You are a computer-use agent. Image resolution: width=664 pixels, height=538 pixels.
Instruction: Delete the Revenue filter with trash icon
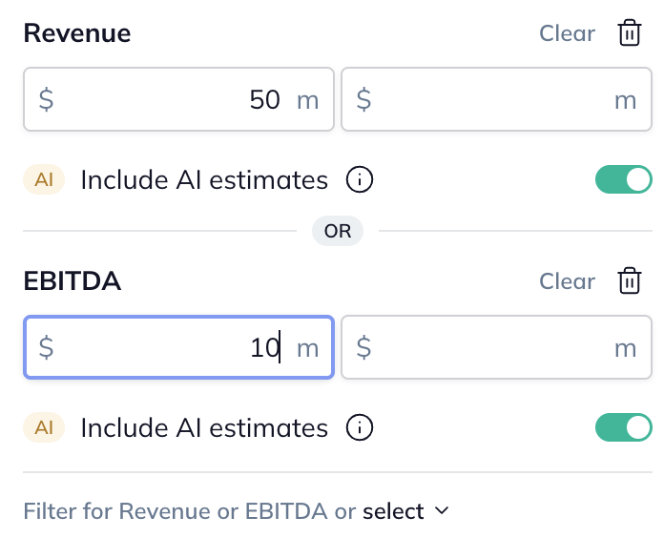click(x=630, y=33)
